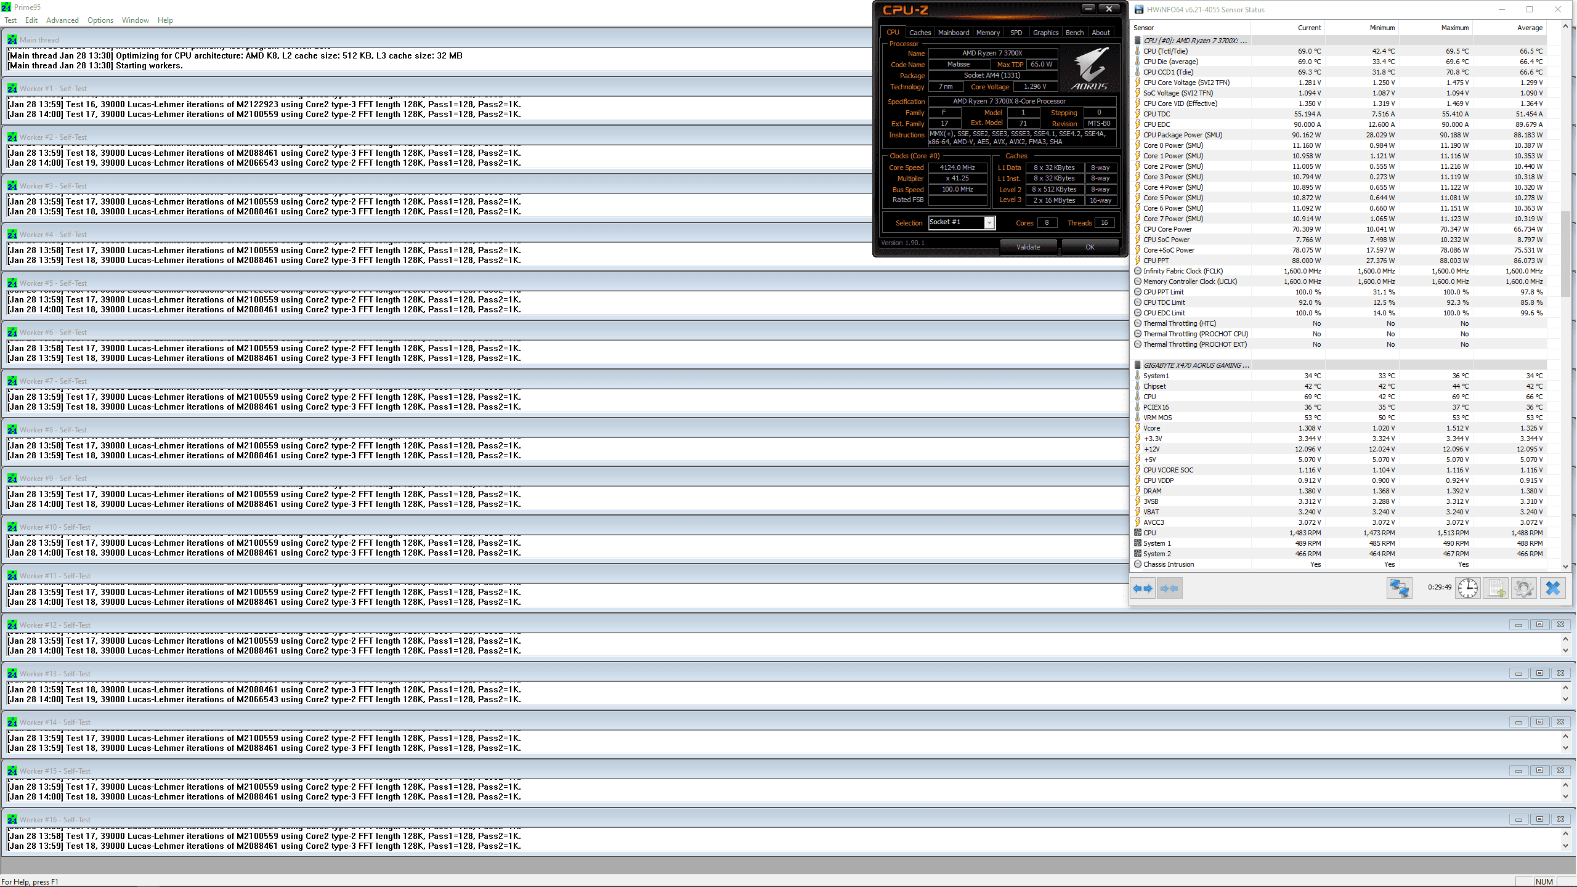Open the Window menu in Prime95
This screenshot has height=887, width=1577.
136,20
